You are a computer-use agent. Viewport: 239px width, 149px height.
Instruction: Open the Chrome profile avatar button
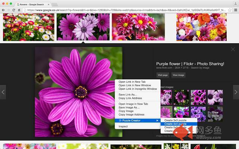click(x=236, y=3)
